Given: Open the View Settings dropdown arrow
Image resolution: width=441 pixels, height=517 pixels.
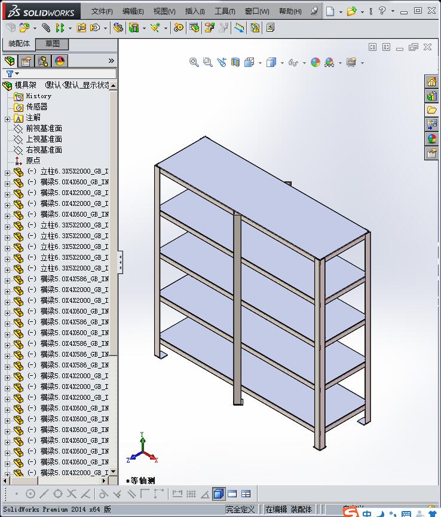Looking at the screenshot, I should coord(362,63).
